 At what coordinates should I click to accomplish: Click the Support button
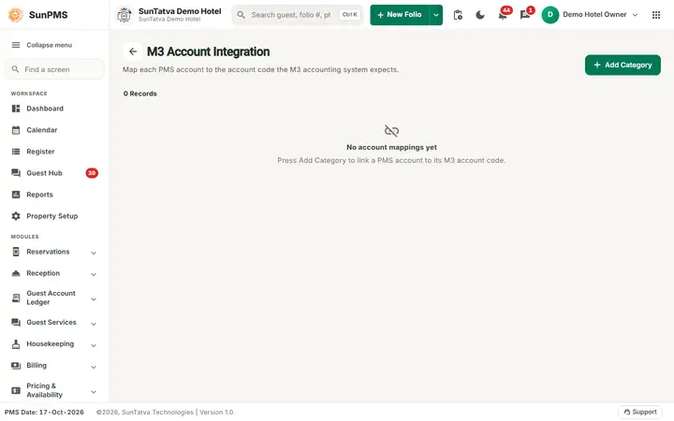640,412
